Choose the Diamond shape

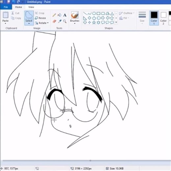(89, 18)
